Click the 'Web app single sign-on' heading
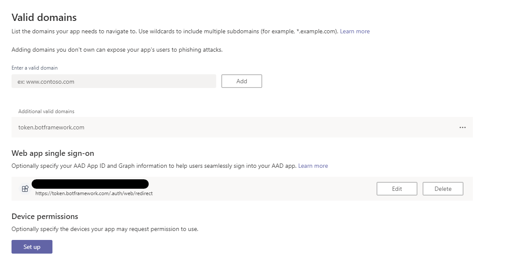This screenshot has height=263, width=507. click(x=53, y=153)
